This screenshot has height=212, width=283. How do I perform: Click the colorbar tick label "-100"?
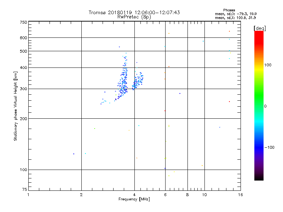(269, 147)
